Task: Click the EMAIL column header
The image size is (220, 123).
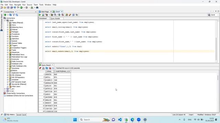Action: click(x=49, y=71)
